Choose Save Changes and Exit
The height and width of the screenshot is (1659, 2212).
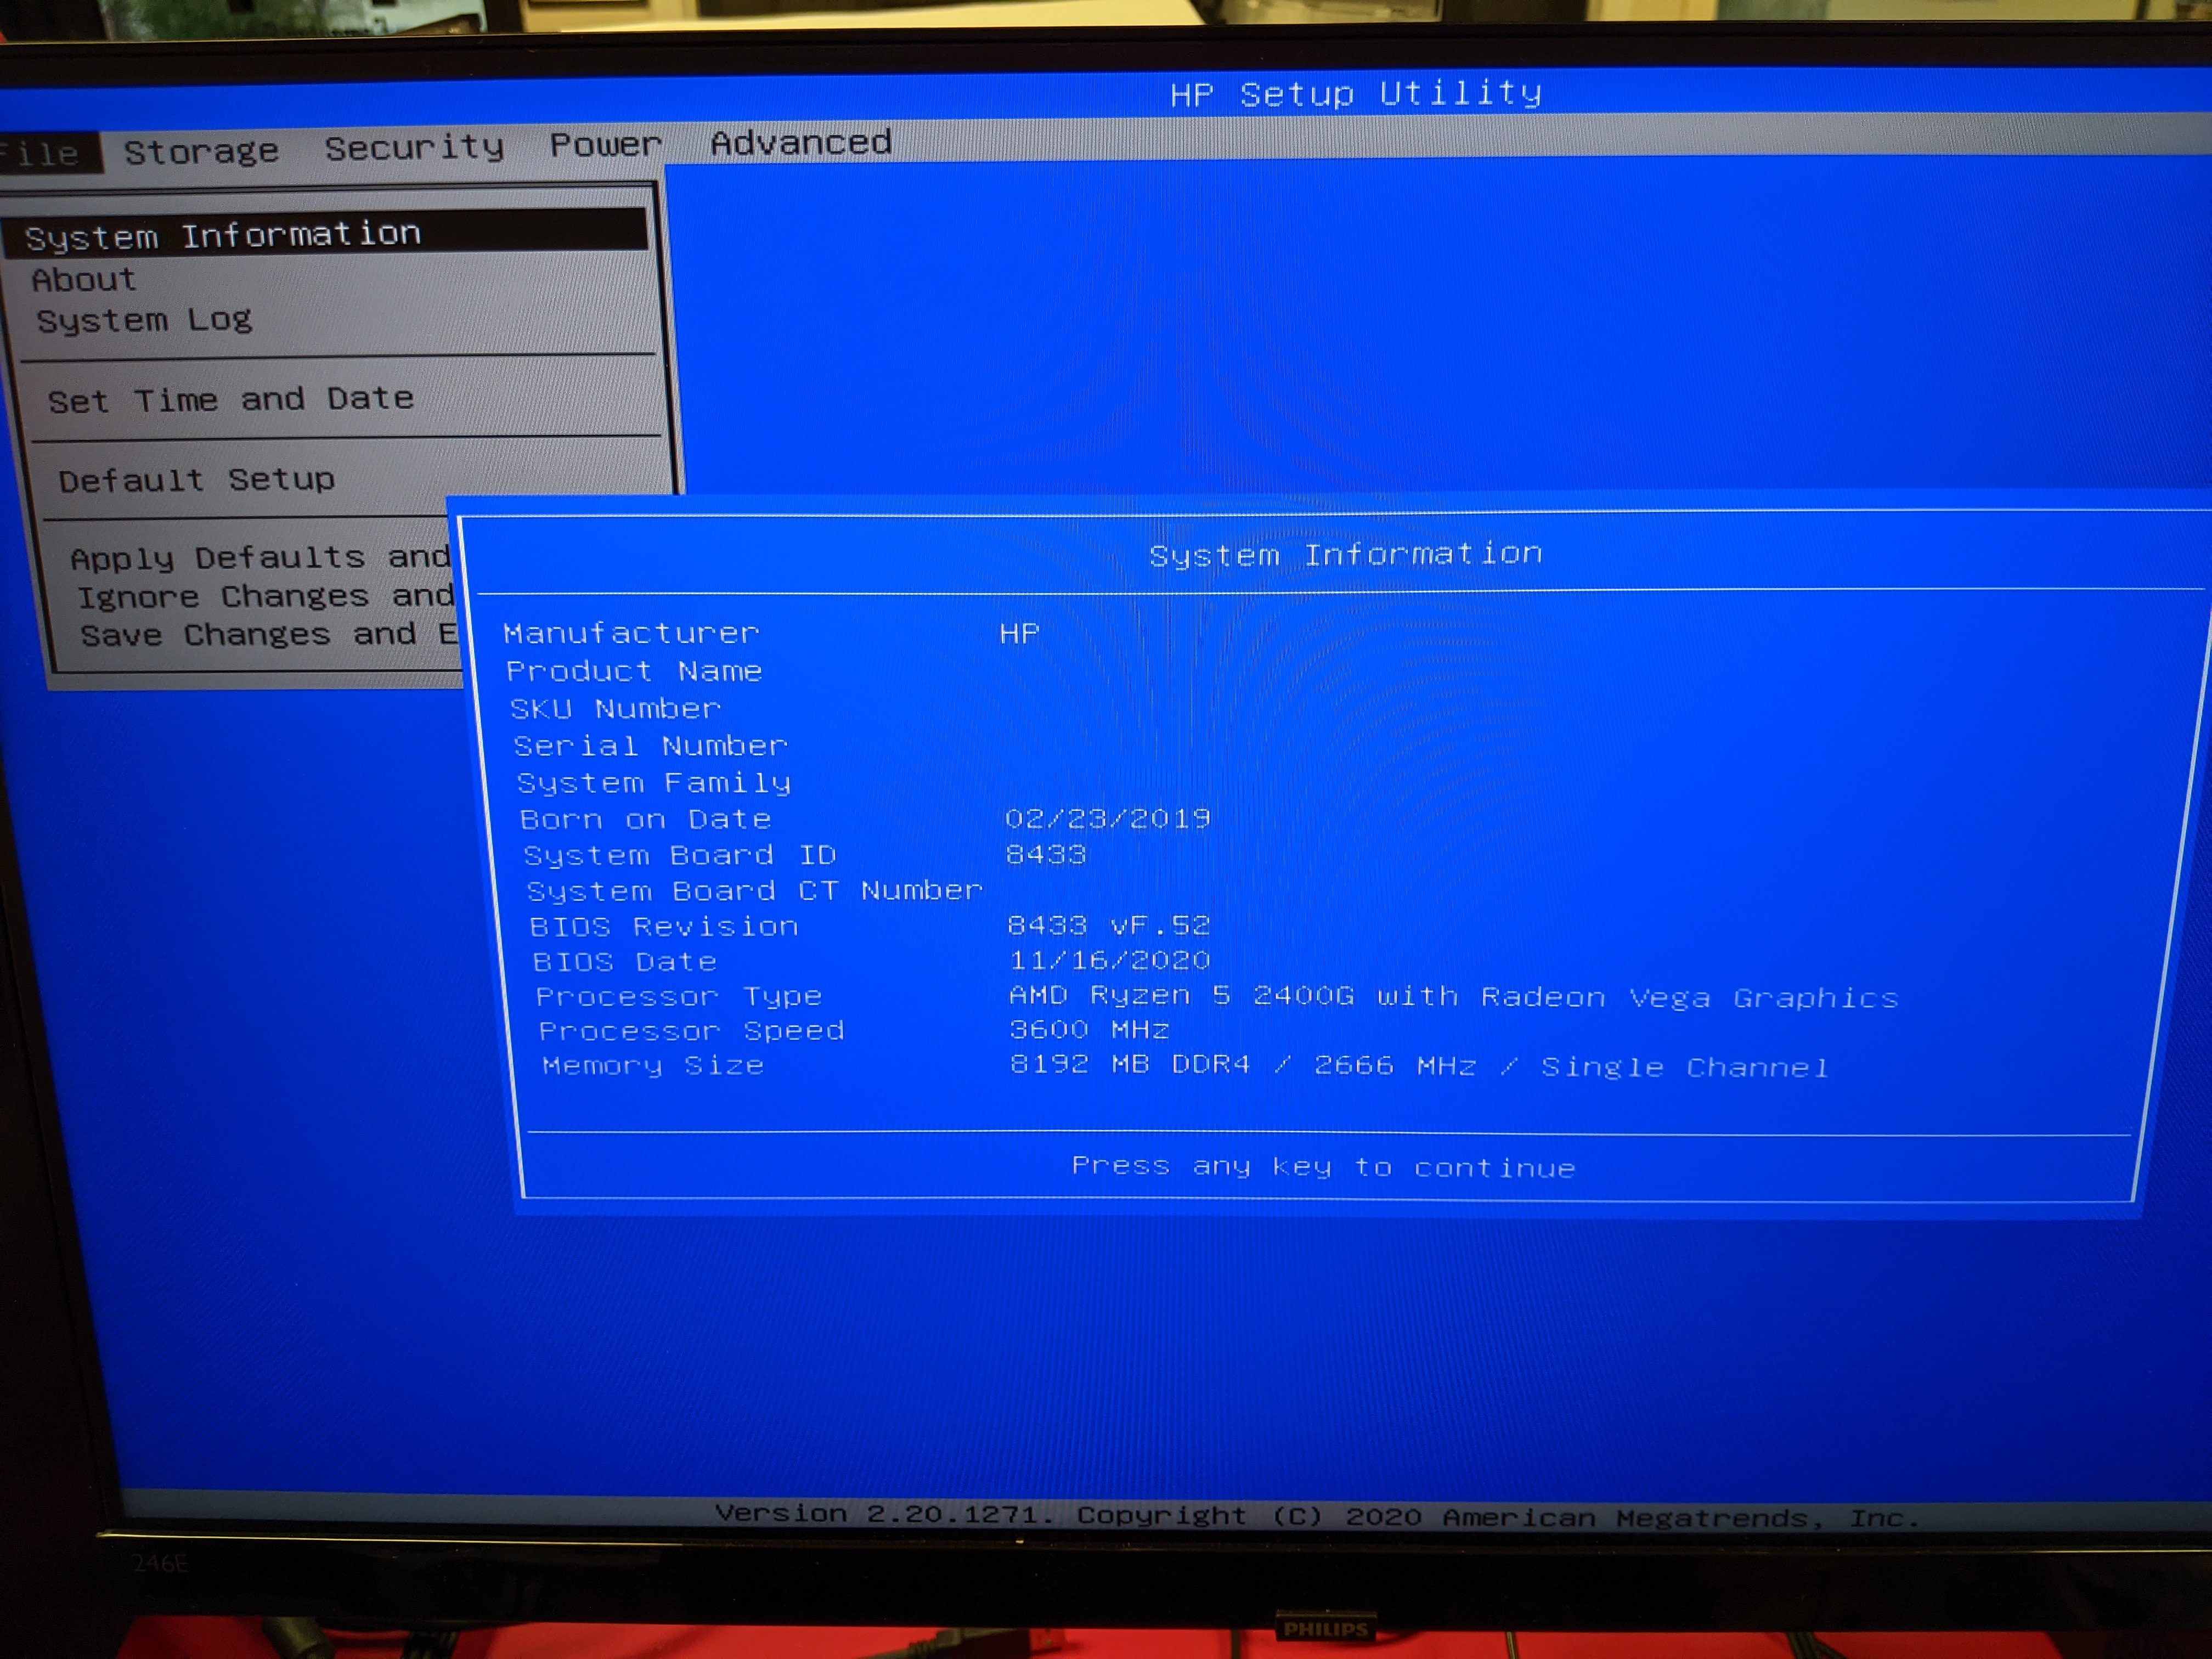pyautogui.click(x=268, y=635)
